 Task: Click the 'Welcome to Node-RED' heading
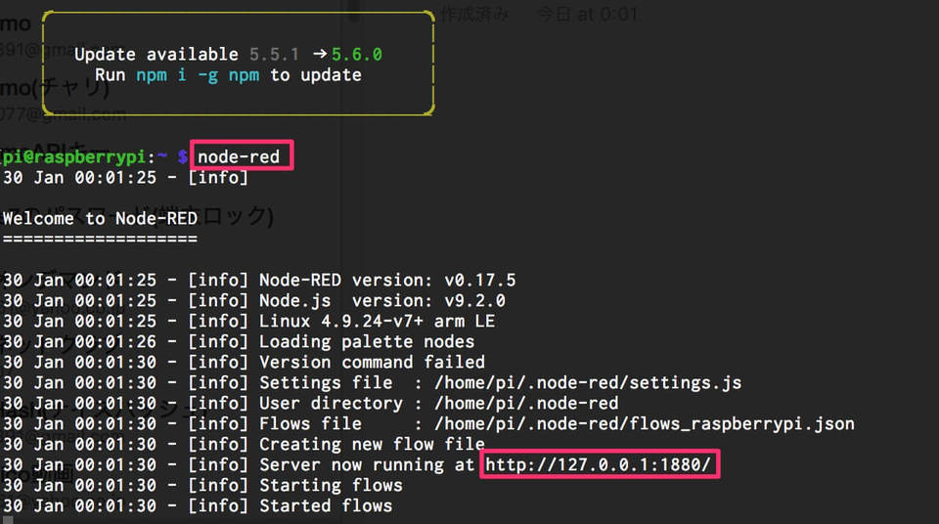pyautogui.click(x=100, y=218)
